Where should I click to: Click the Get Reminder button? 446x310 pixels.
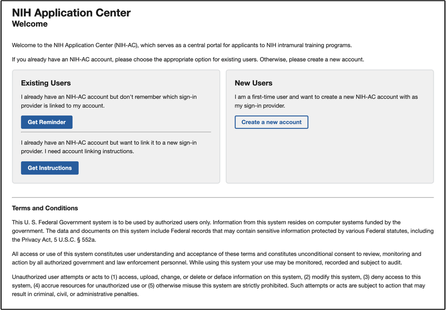coord(46,122)
